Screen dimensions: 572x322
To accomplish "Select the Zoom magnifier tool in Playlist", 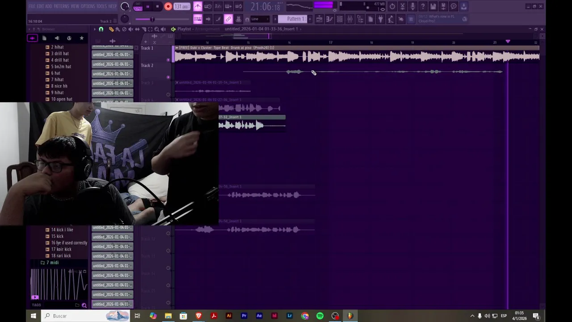I will pos(156,29).
